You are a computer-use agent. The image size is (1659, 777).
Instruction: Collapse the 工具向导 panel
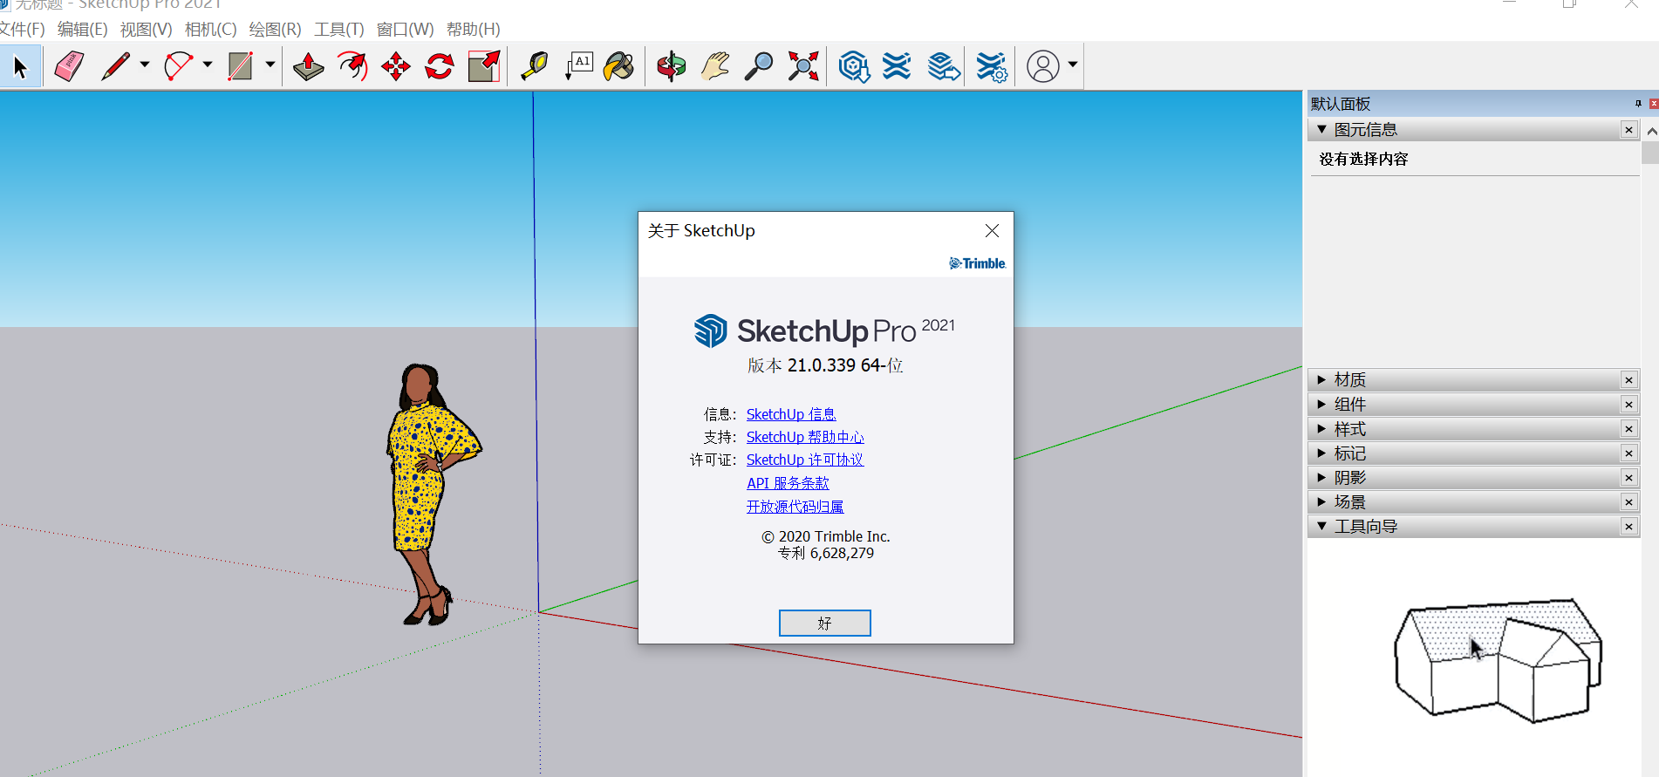(1322, 527)
